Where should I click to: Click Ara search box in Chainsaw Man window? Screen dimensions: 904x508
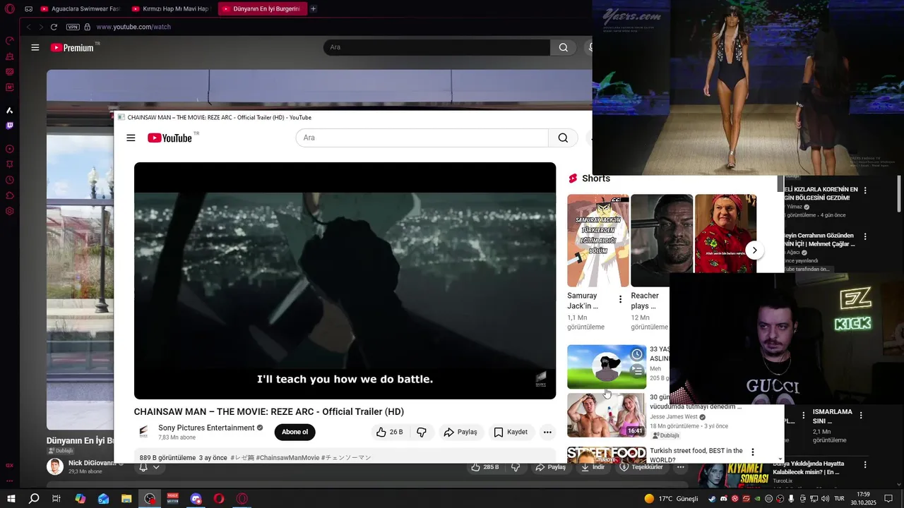click(422, 138)
